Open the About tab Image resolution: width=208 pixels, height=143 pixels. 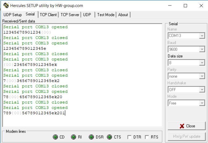pos(123,15)
